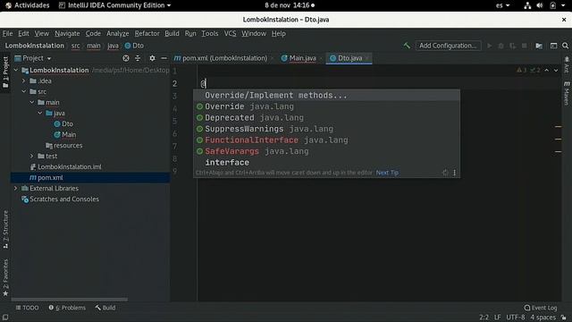Select Override java.lang completion item
The height and width of the screenshot is (322, 572).
326,106
